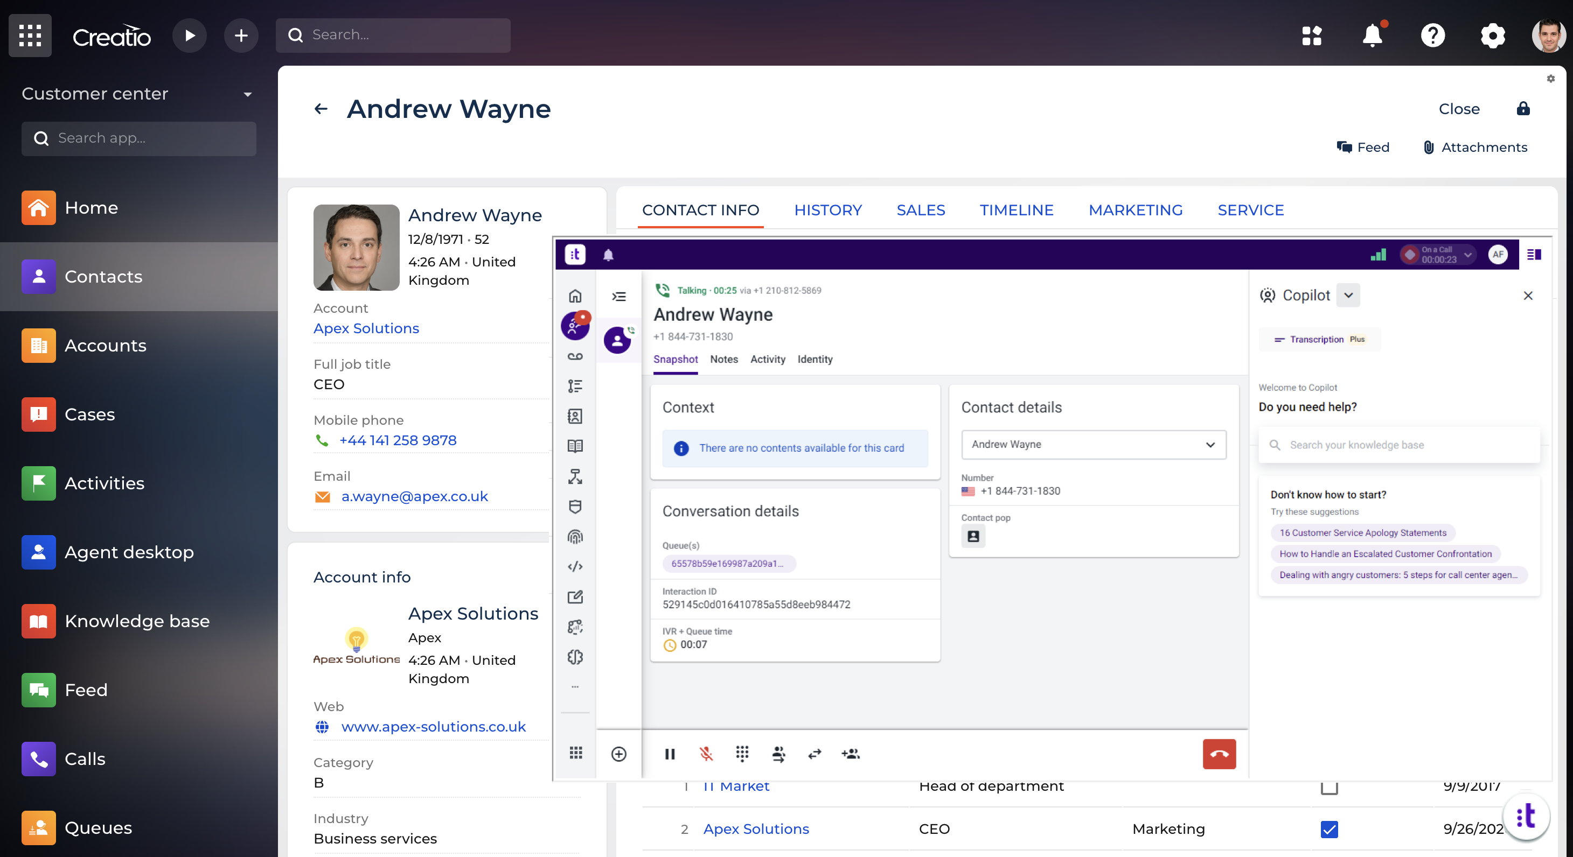This screenshot has width=1573, height=857.
Task: Add participant to the call
Action: (851, 754)
